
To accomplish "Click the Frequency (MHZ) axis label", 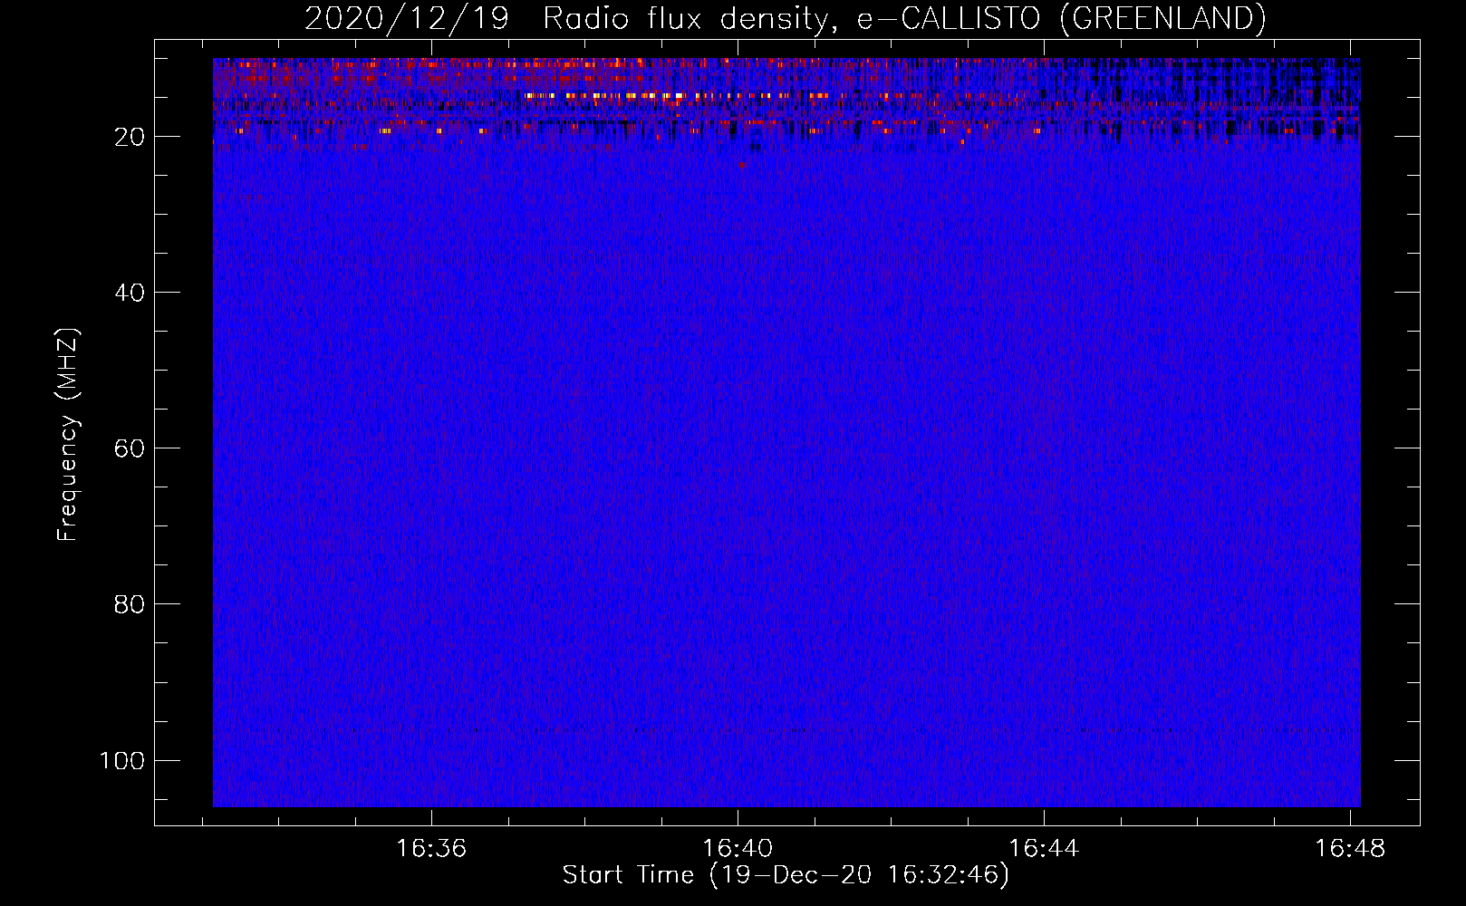I will pyautogui.click(x=68, y=434).
